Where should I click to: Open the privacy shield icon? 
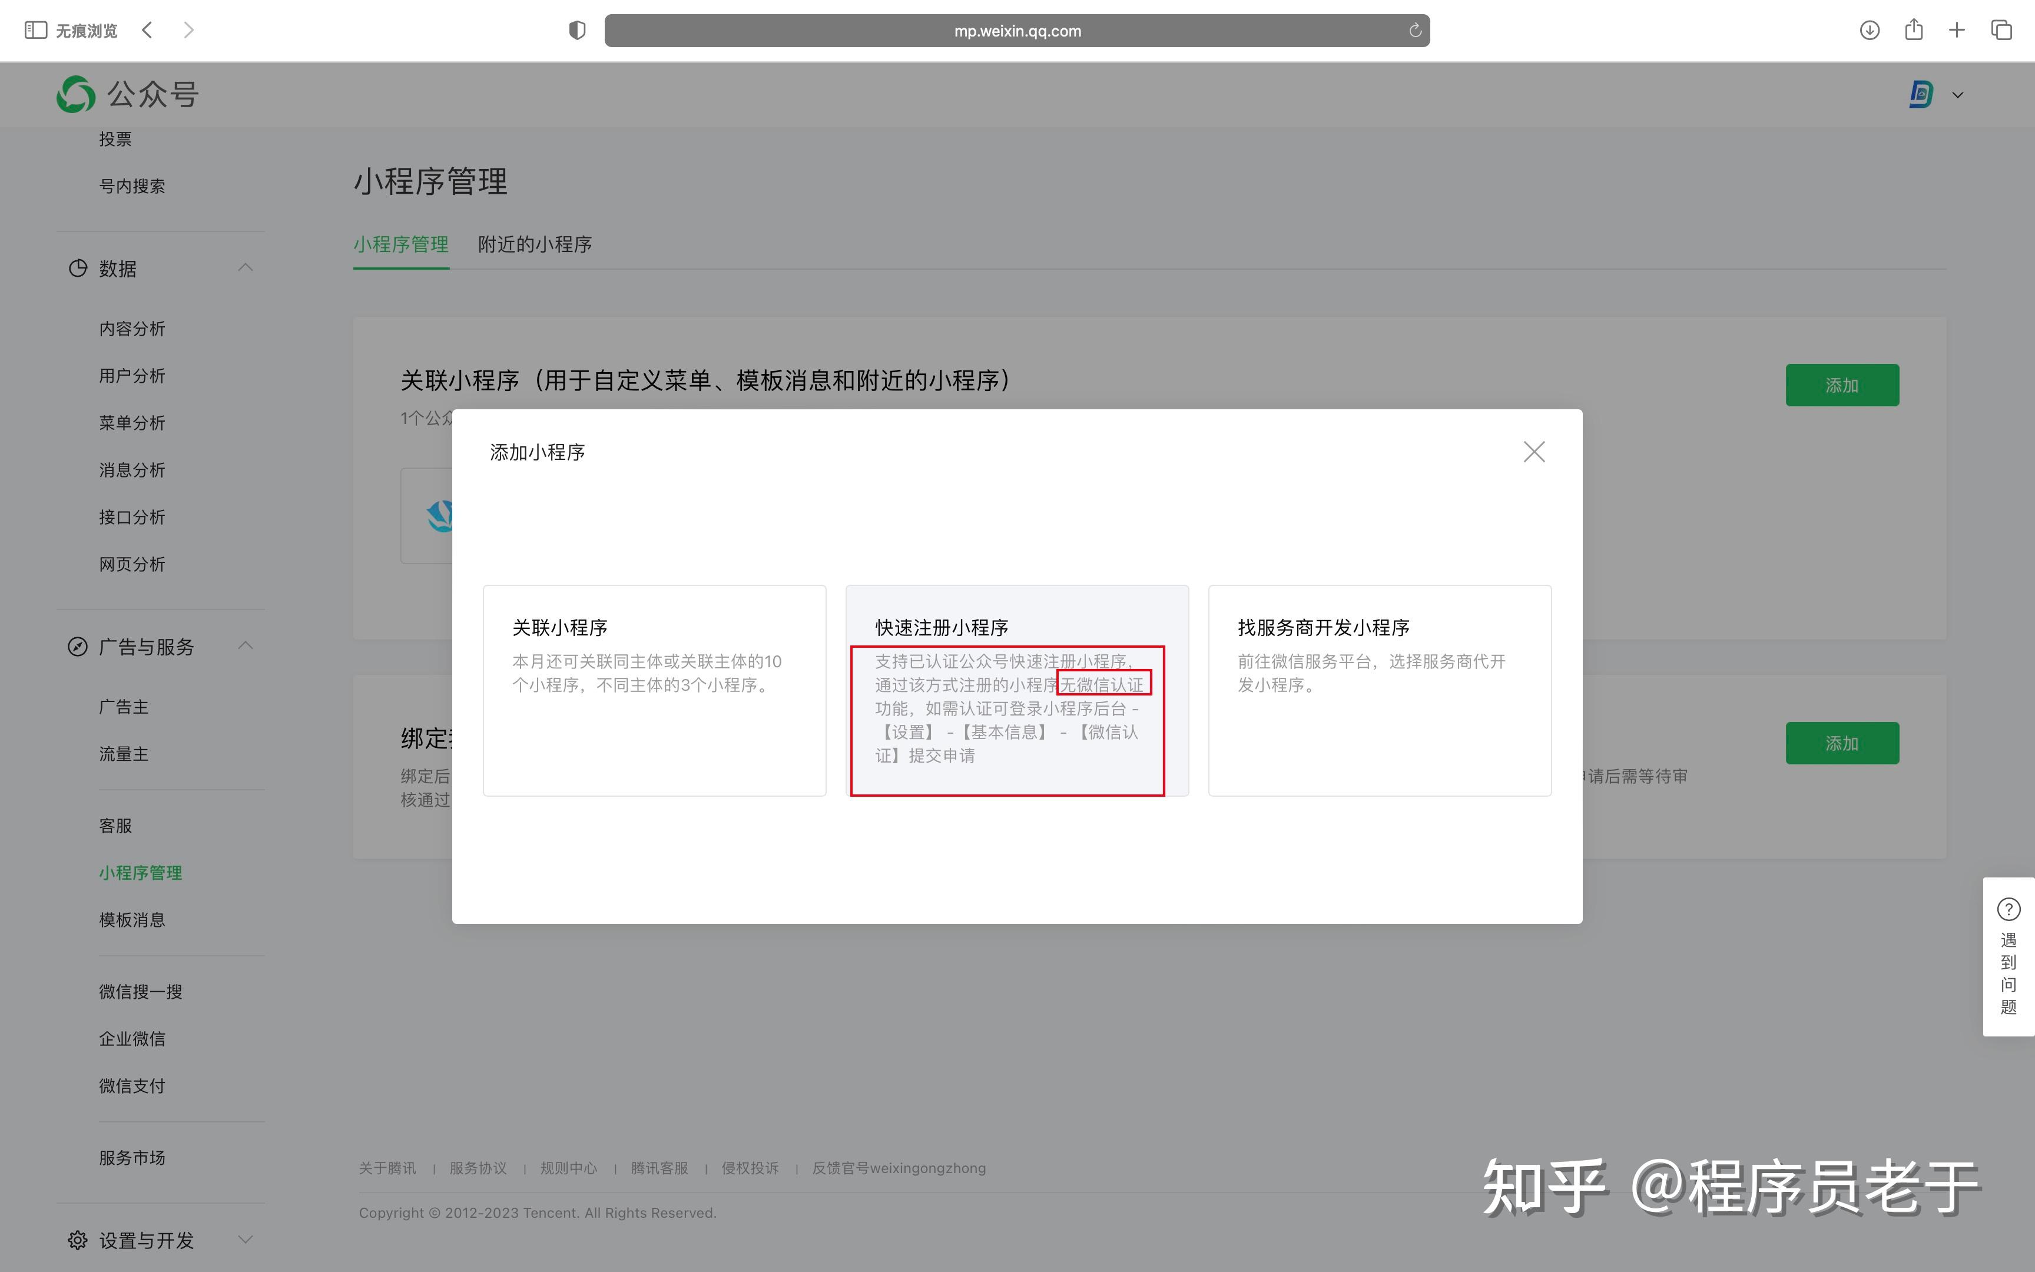pyautogui.click(x=577, y=30)
